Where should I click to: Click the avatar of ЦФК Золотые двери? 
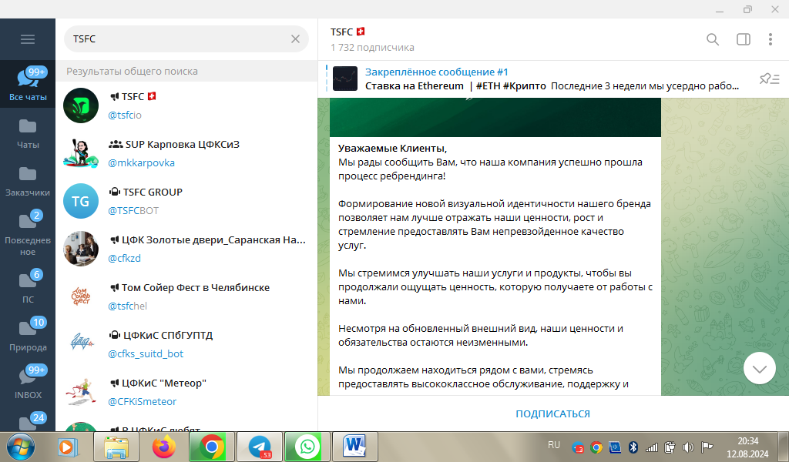click(x=80, y=249)
